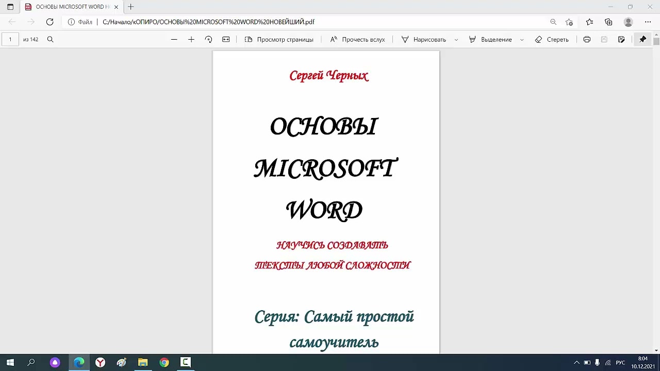The height and width of the screenshot is (371, 660).
Task: Open the Collections panel
Action: (x=608, y=22)
